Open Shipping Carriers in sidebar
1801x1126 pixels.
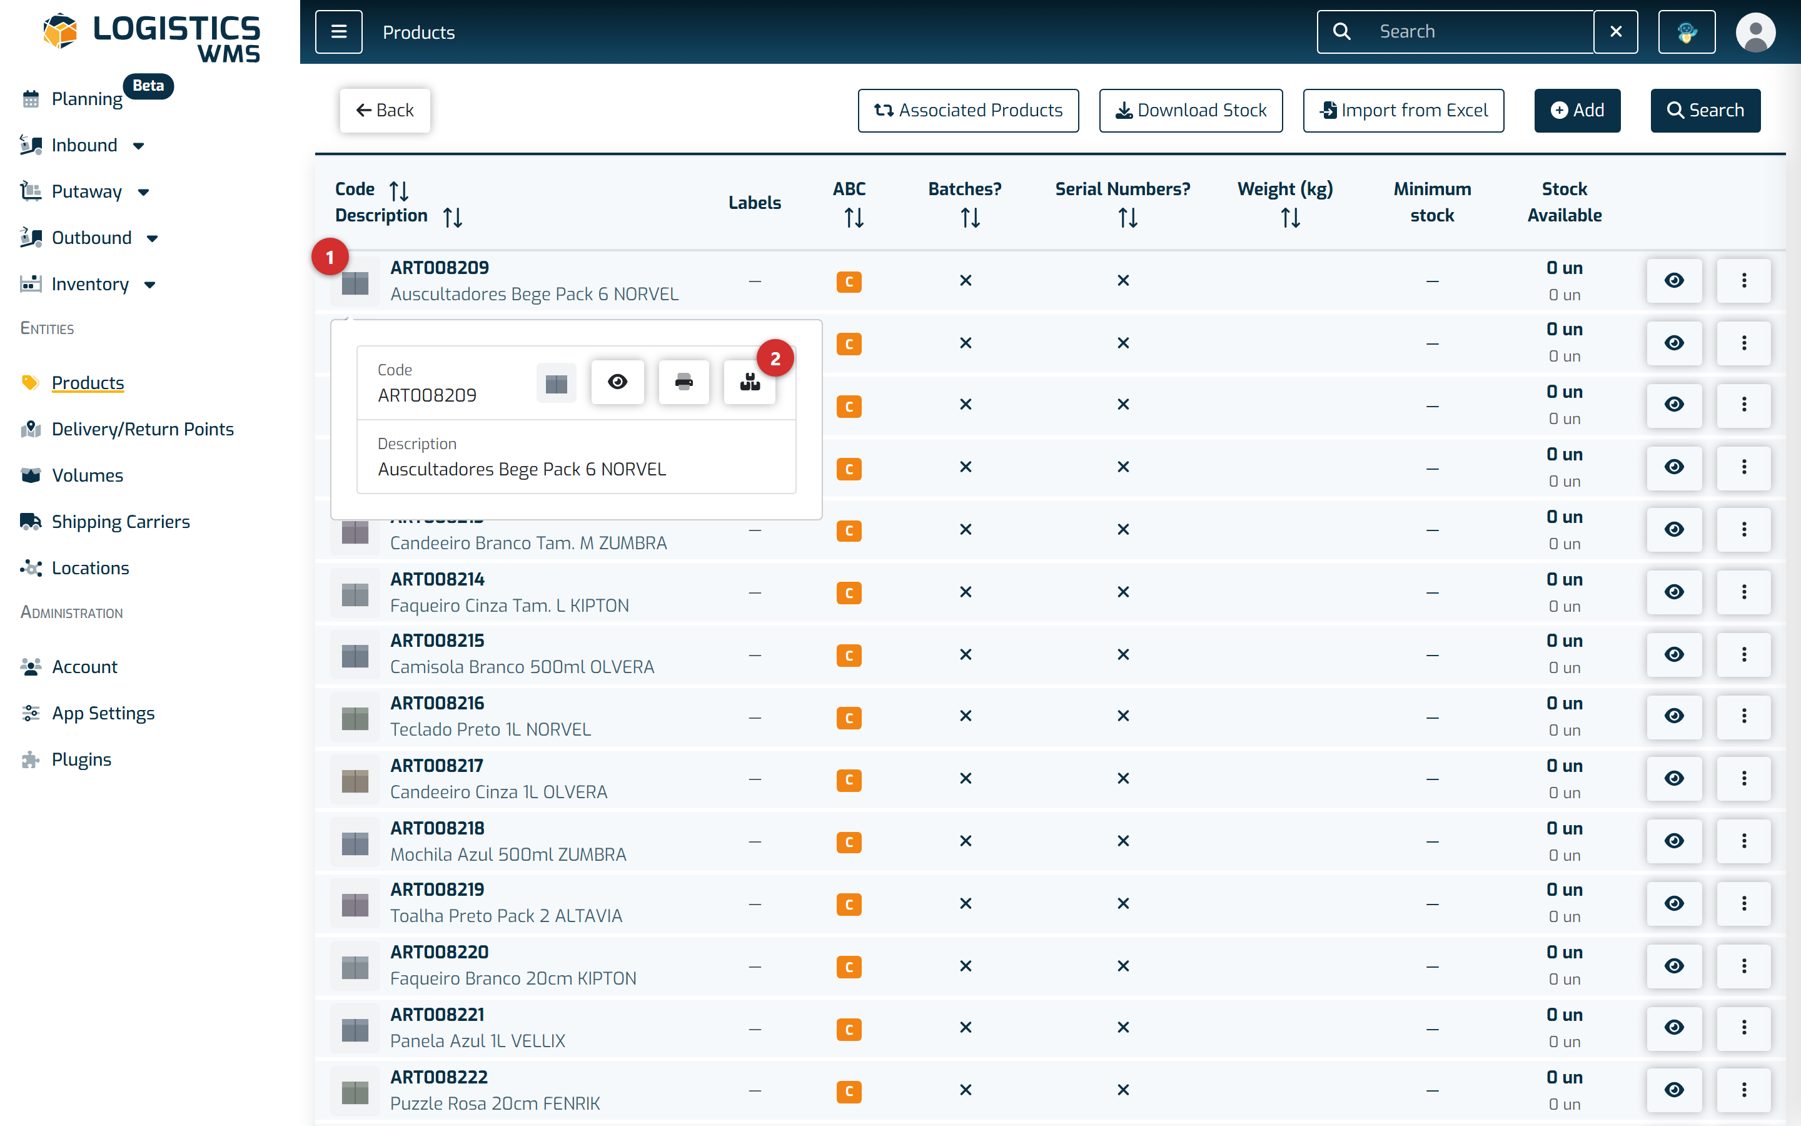point(105,521)
